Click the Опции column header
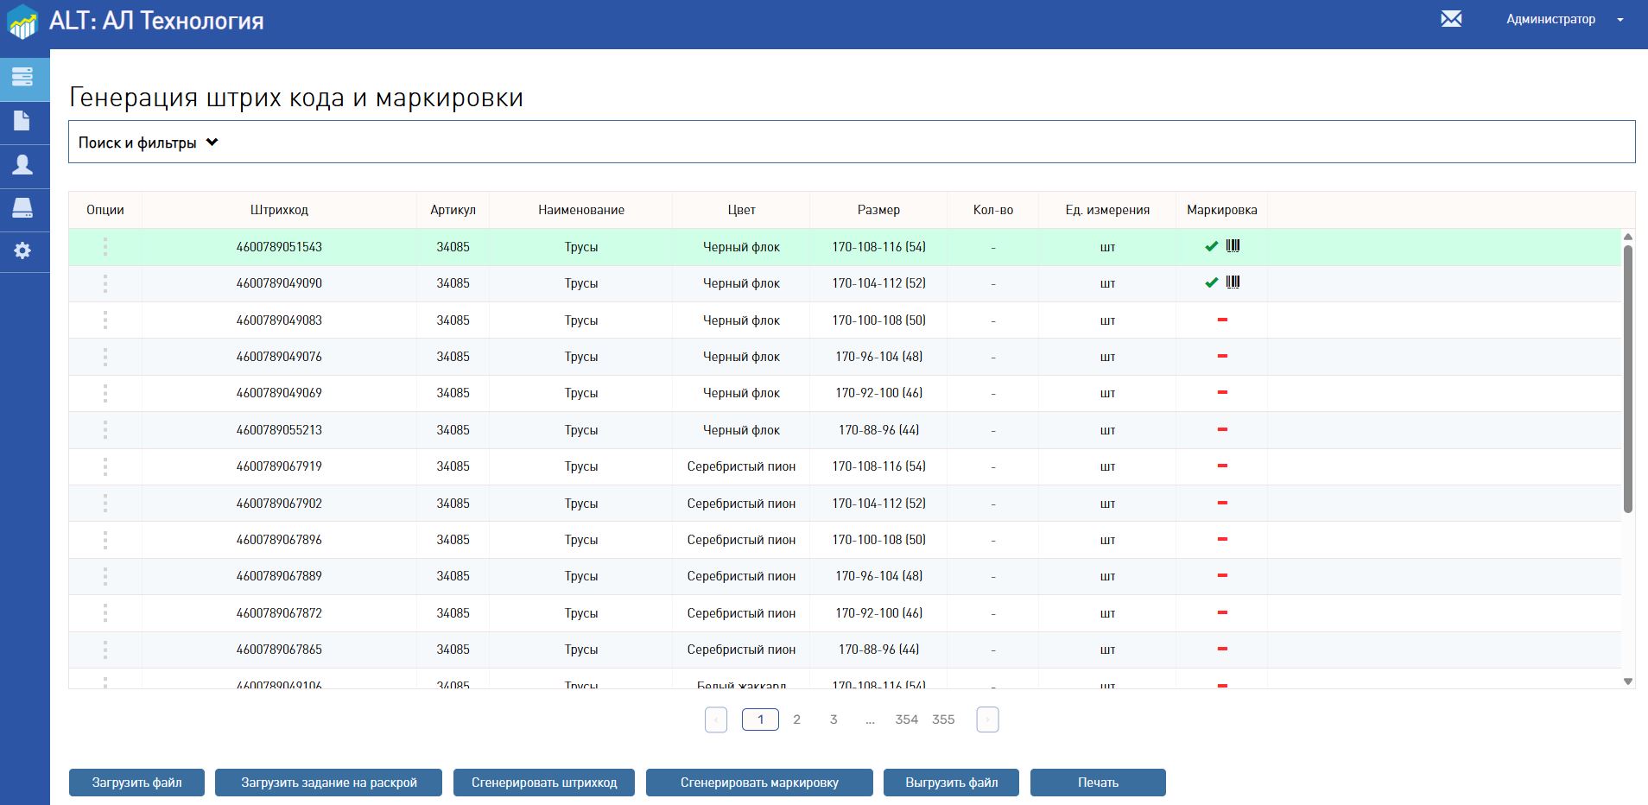 105,210
